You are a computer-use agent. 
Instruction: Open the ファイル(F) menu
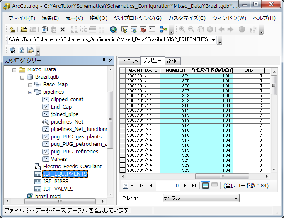point(22,18)
